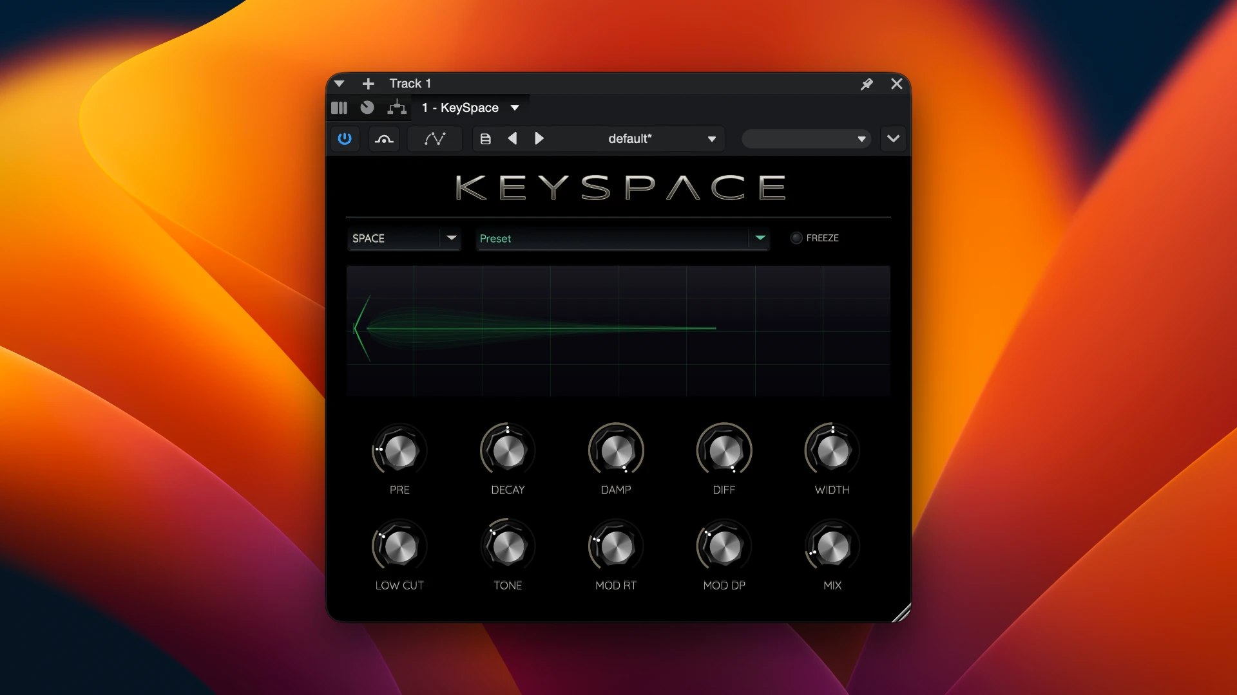This screenshot has width=1237, height=695.
Task: Click the MOD RT knob
Action: tap(616, 546)
